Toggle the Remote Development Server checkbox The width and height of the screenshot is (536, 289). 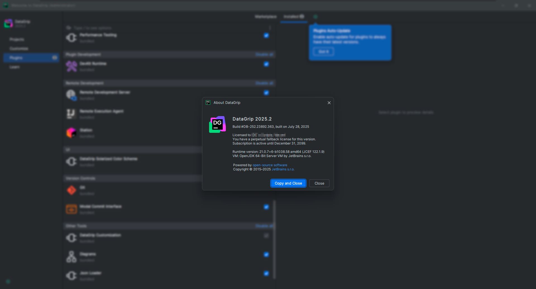[x=266, y=93]
